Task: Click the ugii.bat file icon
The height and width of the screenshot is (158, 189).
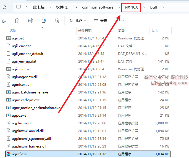Action: [9, 38]
